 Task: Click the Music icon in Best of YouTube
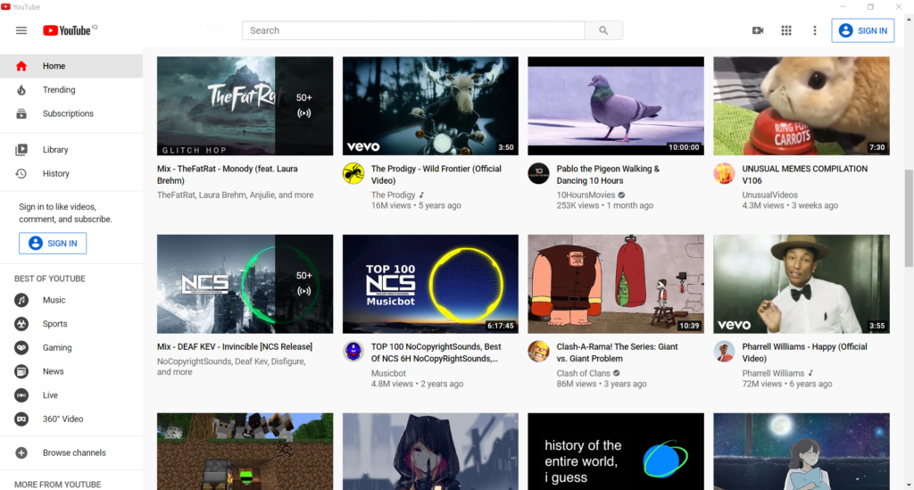(x=21, y=300)
